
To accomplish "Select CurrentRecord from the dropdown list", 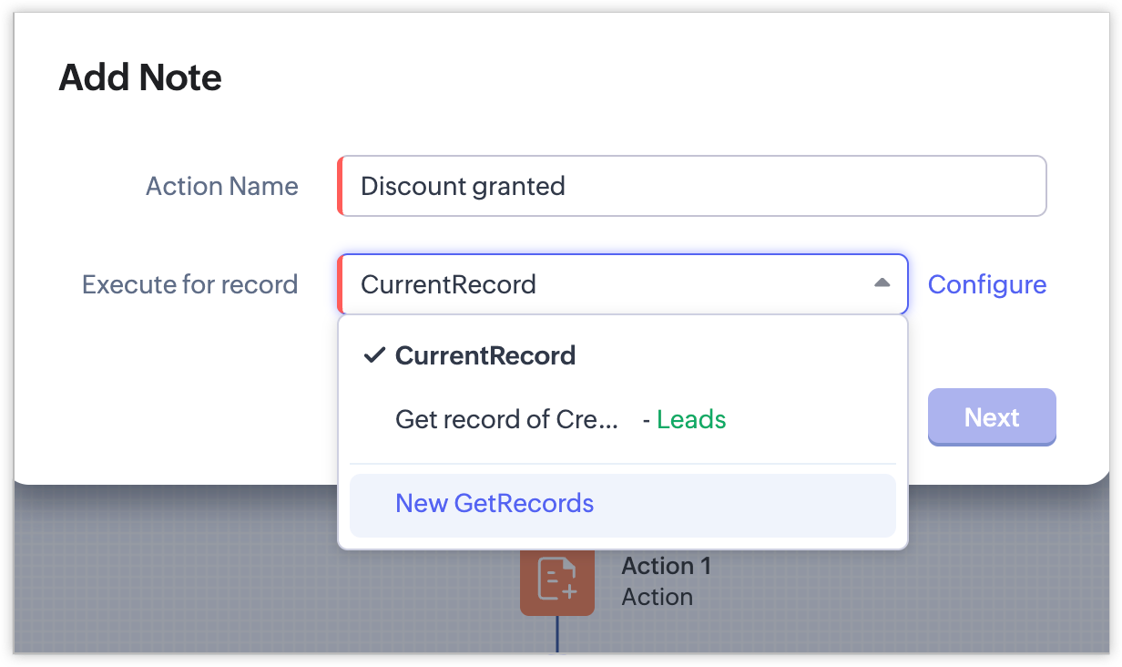I will pyautogui.click(x=484, y=355).
